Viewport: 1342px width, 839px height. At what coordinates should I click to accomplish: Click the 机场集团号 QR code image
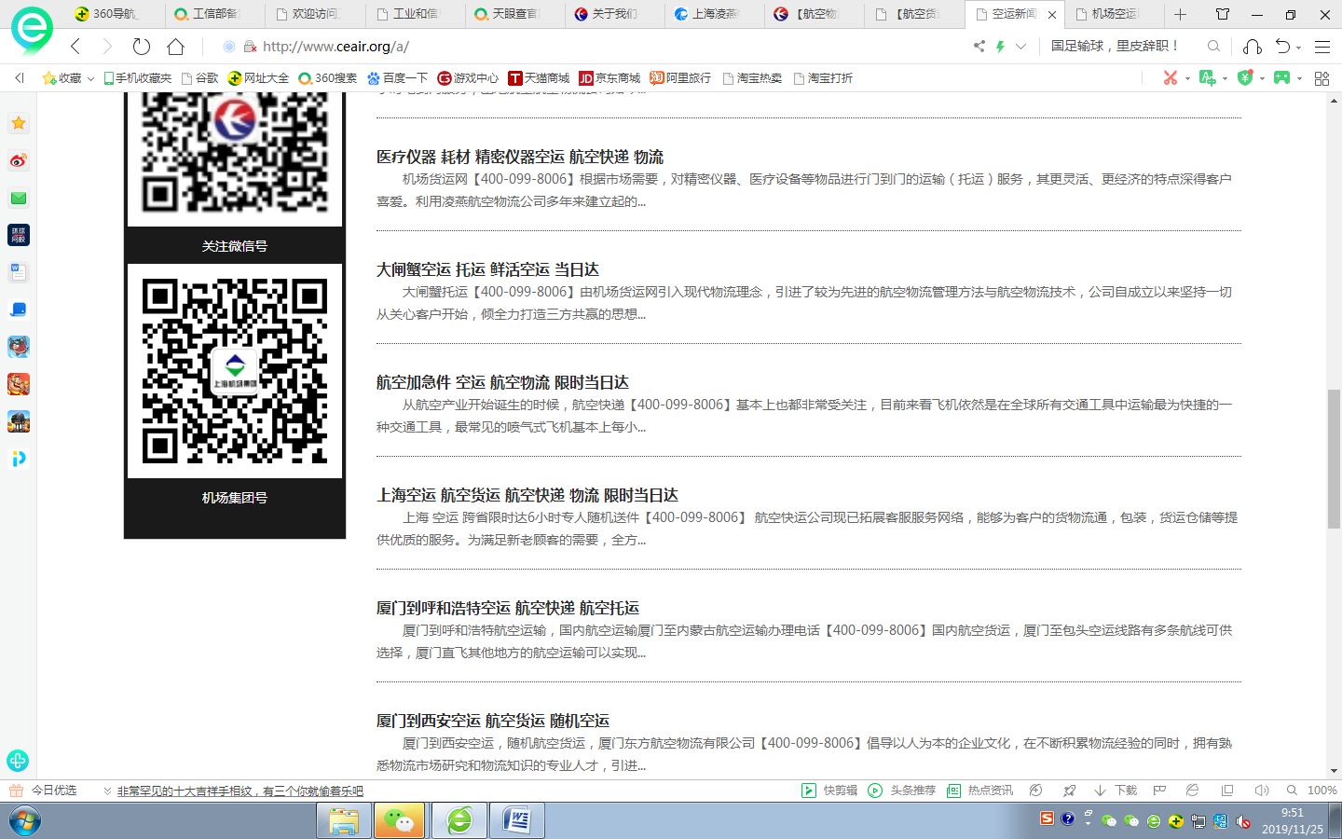pyautogui.click(x=235, y=371)
